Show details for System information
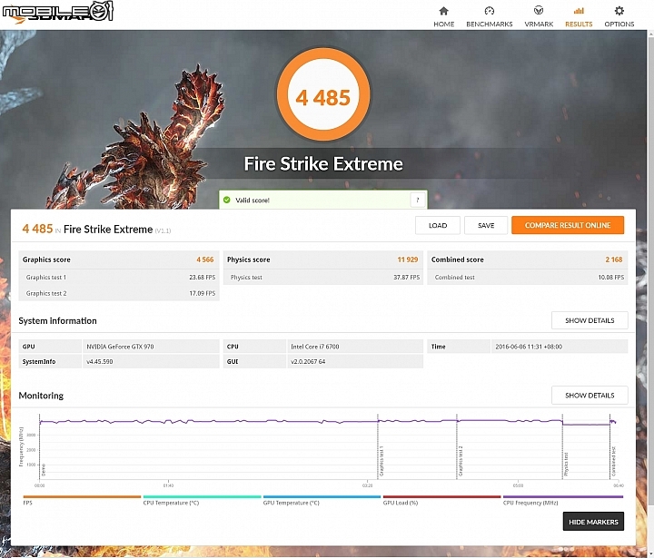Screen dimensions: 654x558 click(x=590, y=320)
